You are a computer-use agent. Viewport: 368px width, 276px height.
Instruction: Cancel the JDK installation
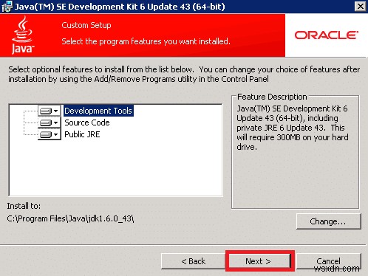pyautogui.click(x=329, y=261)
